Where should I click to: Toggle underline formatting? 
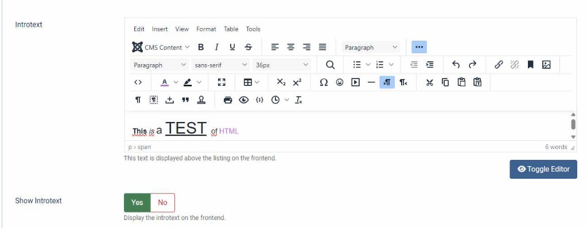(232, 47)
